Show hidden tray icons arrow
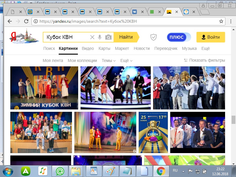The height and width of the screenshot is (177, 236). coord(183,171)
